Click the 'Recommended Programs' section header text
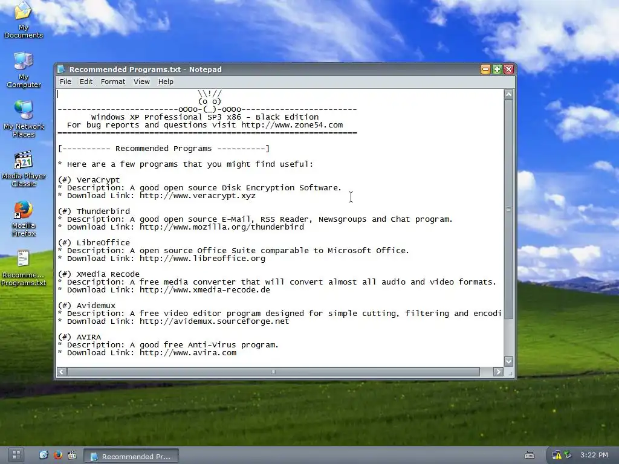This screenshot has height=464, width=619. [x=163, y=149]
